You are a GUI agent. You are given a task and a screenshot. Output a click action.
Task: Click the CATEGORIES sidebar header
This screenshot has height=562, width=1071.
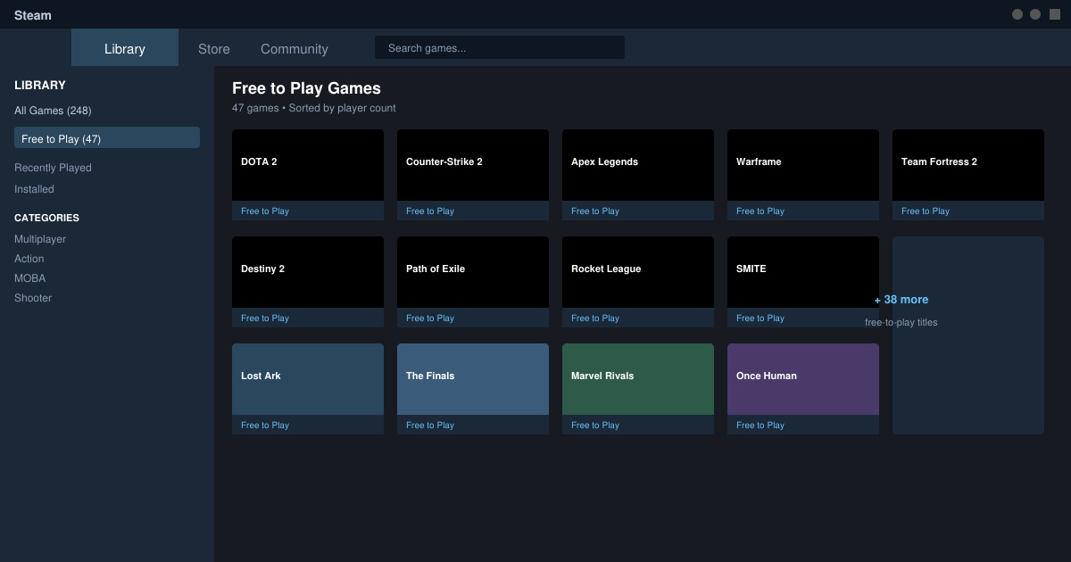pos(46,218)
